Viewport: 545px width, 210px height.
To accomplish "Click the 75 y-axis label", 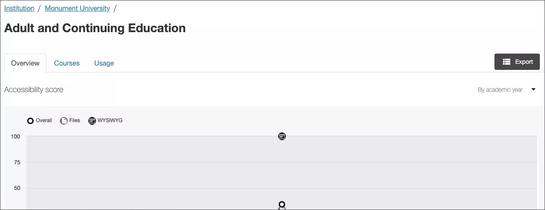I will pos(17,162).
